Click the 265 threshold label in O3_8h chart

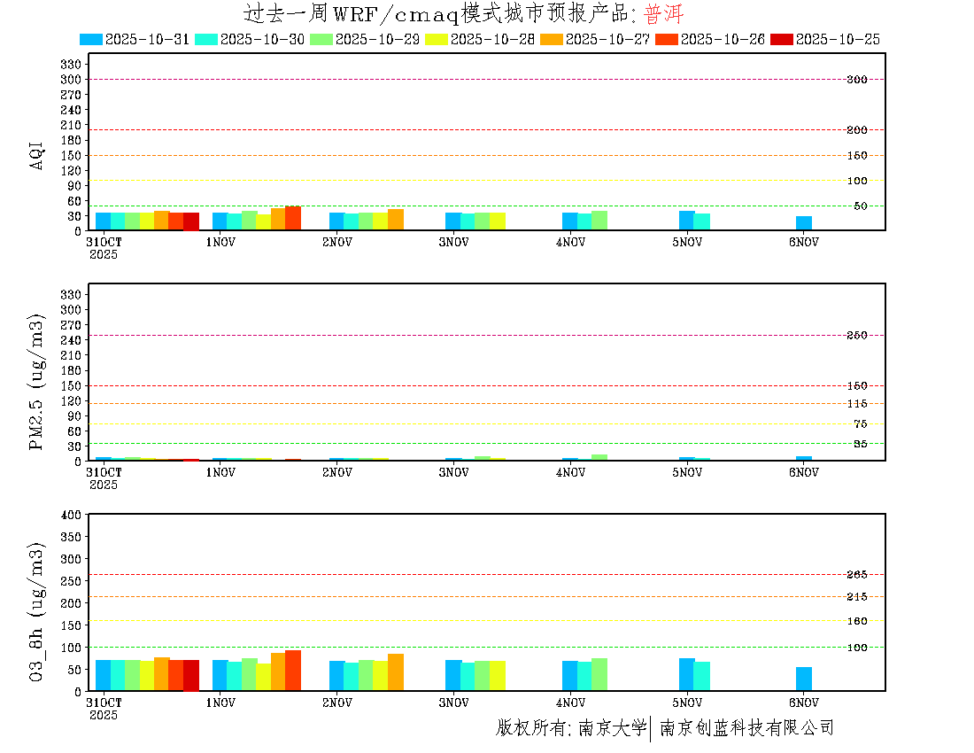tap(856, 575)
